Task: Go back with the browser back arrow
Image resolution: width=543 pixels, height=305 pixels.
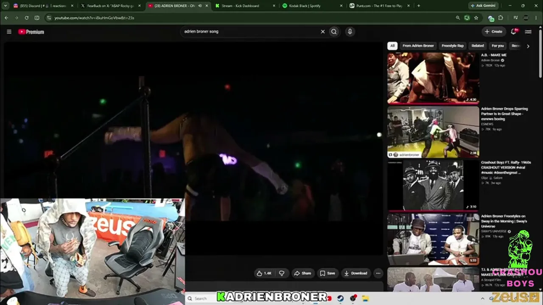Action: click(6, 18)
